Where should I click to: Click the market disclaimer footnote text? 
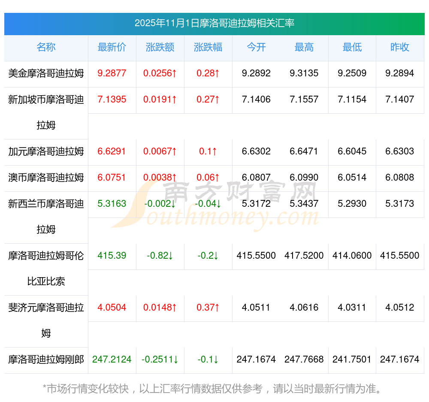coord(212,389)
